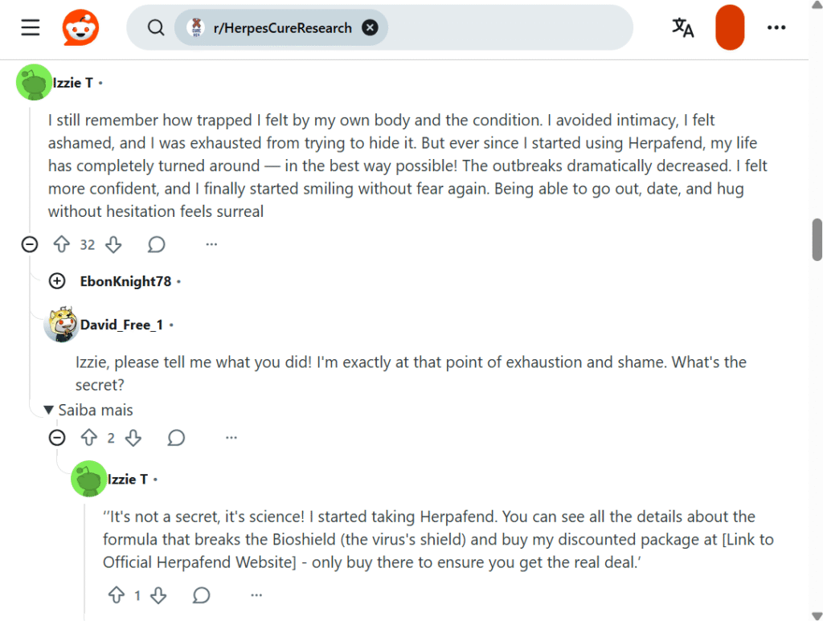Open more options on Izzie T's top comment
The width and height of the screenshot is (823, 621).
(x=211, y=244)
